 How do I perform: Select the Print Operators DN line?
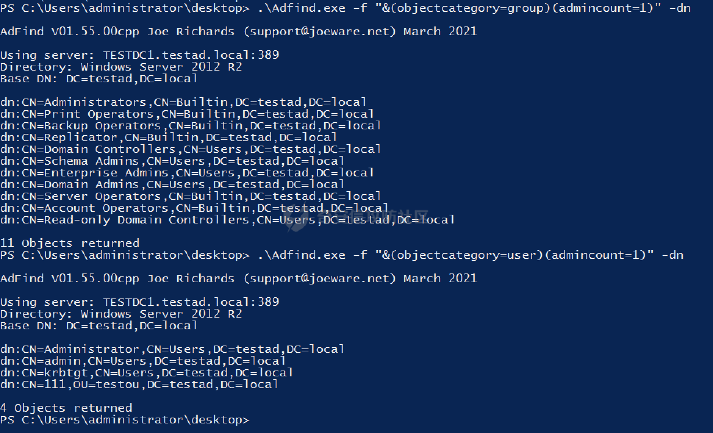187,114
